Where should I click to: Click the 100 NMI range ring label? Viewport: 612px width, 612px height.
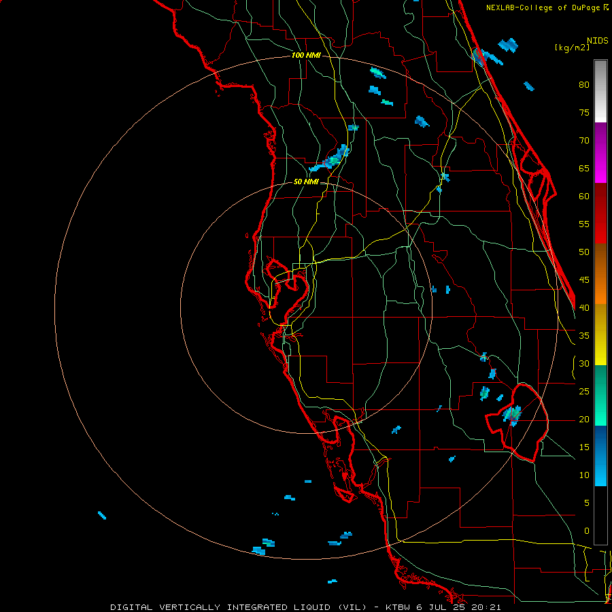click(x=306, y=56)
